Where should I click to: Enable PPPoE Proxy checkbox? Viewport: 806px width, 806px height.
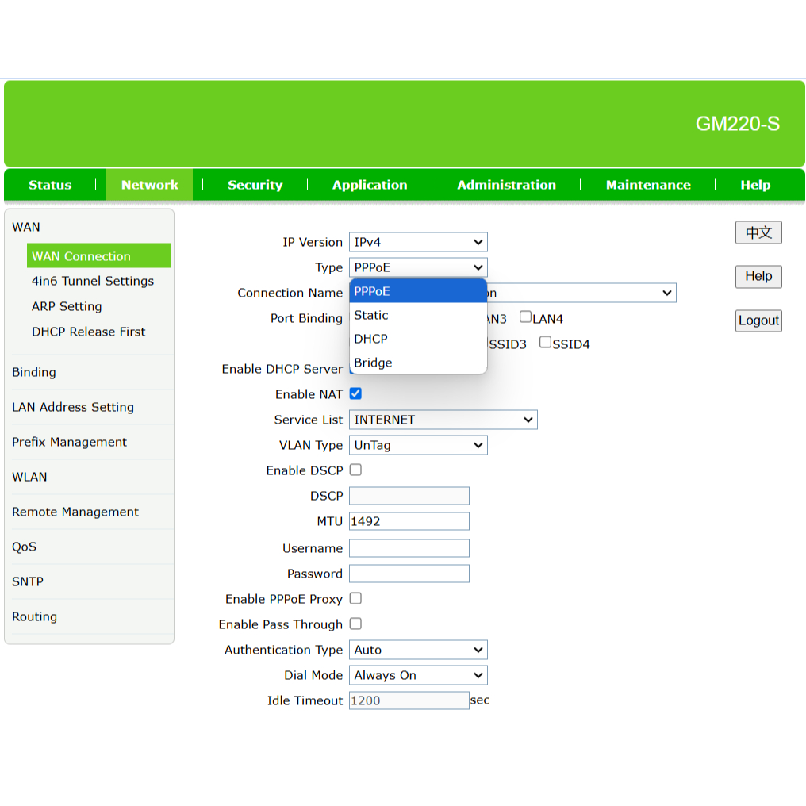(355, 598)
